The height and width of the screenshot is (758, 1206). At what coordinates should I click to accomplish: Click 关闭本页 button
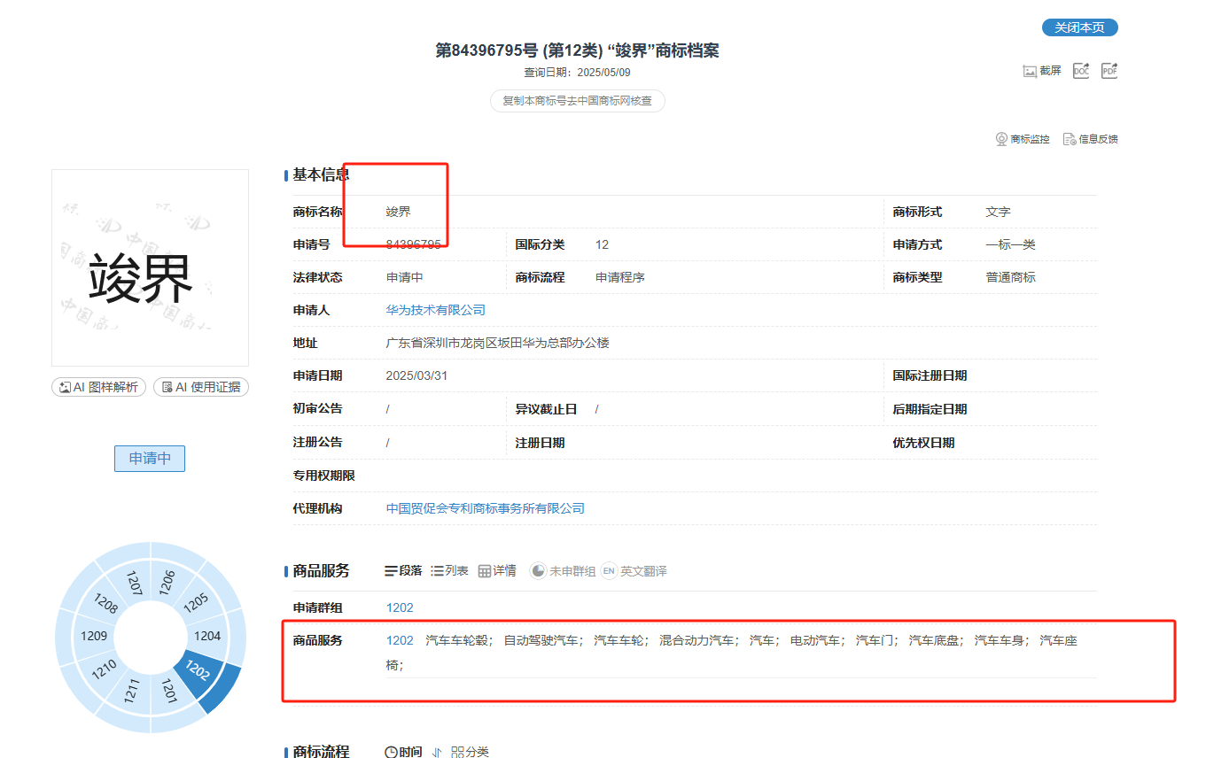[1080, 27]
